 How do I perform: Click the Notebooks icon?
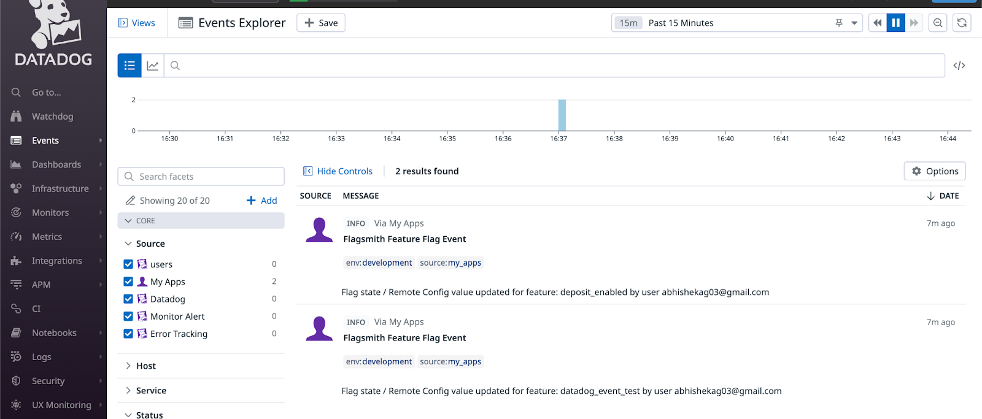(x=16, y=333)
